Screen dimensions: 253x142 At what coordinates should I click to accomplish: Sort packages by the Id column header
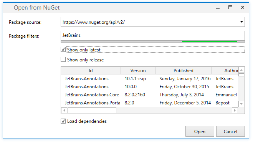coord(91,71)
